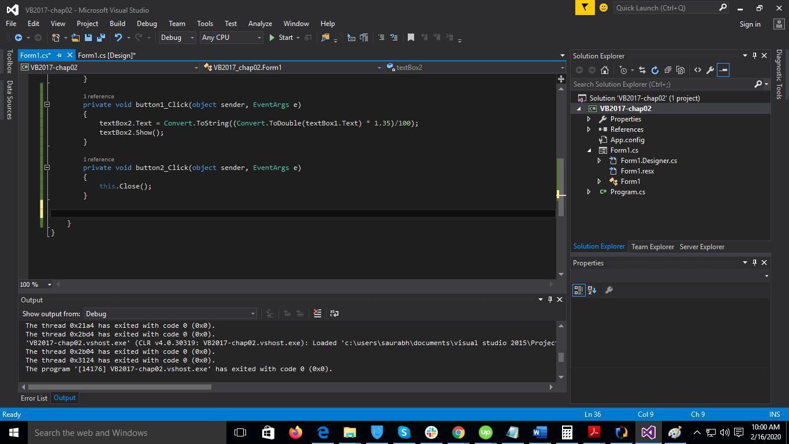Screen dimensions: 789x444
Task: Click the Start debugging button
Action: click(x=281, y=38)
